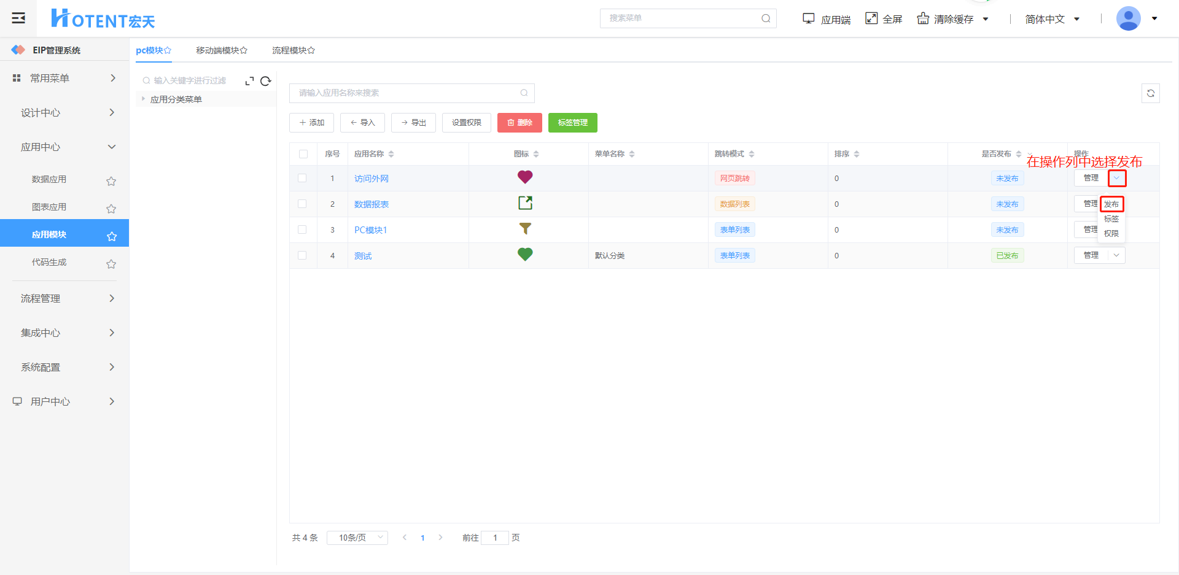Choose 发布 from the operation dropdown menu
This screenshot has height=575, width=1179.
1111,204
